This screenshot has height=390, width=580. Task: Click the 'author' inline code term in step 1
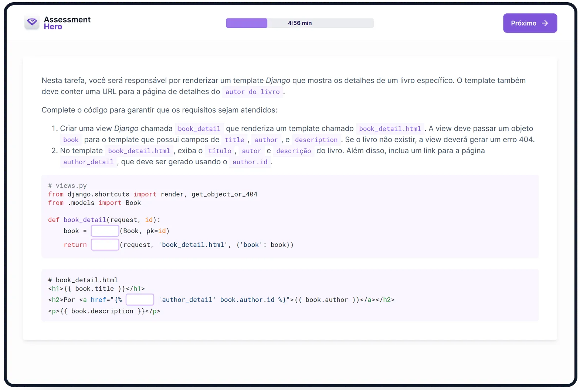pos(266,140)
